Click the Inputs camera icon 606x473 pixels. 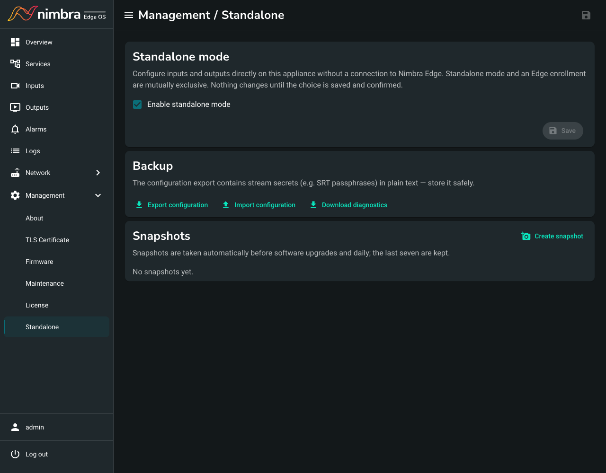pyautogui.click(x=15, y=86)
